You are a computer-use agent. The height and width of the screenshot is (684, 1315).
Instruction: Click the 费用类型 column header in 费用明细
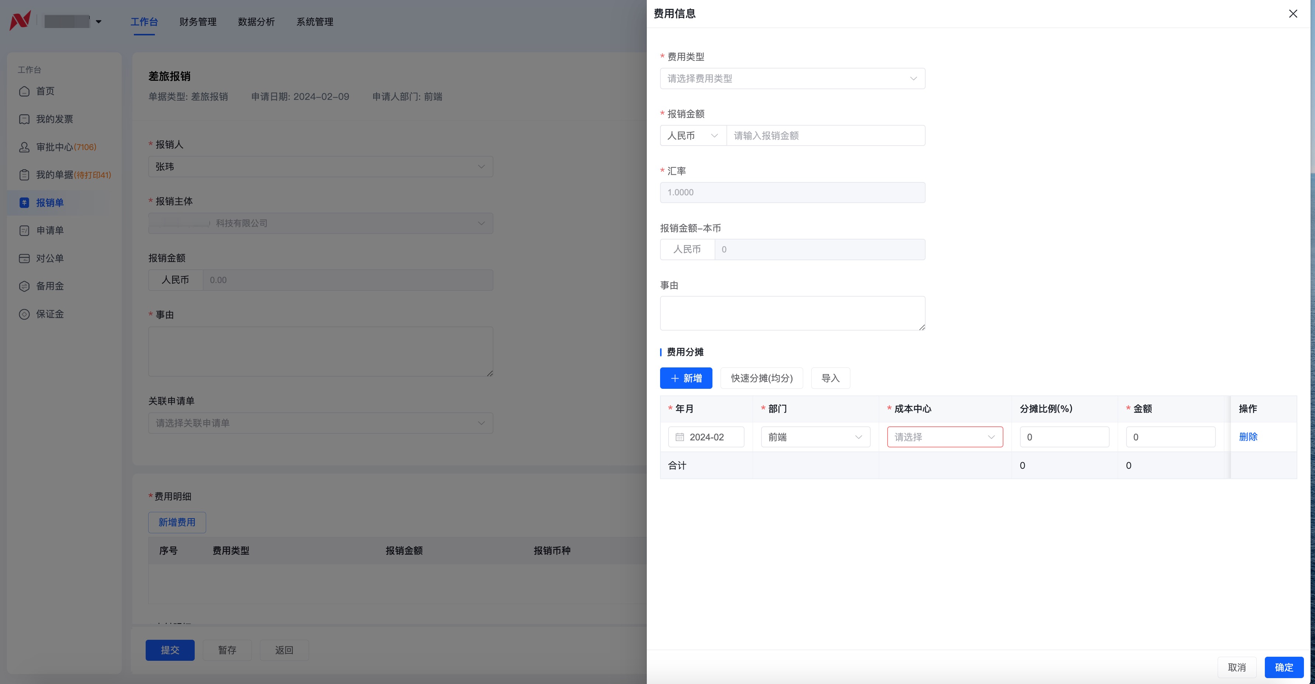tap(231, 551)
